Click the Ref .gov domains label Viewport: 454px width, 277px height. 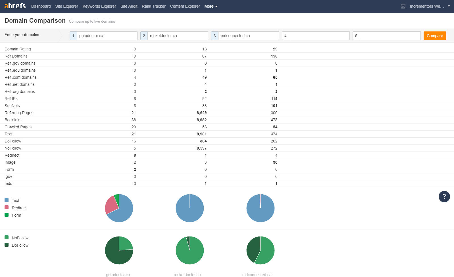[20, 63]
